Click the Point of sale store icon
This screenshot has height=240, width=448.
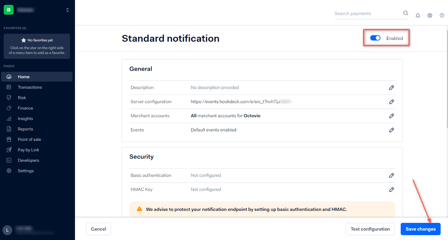pyautogui.click(x=9, y=139)
